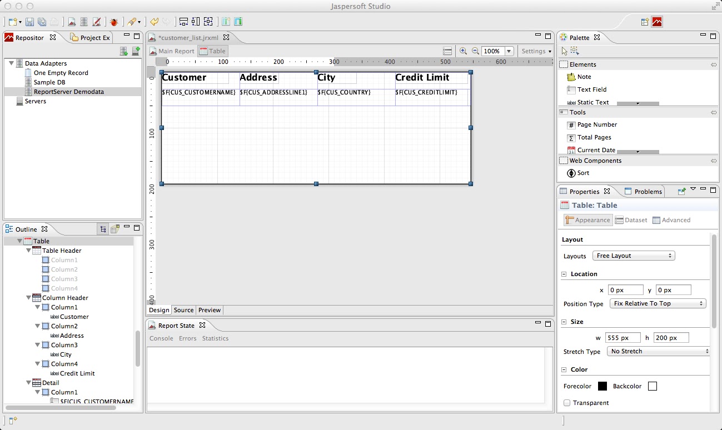Switch to the Source view tab
The image size is (722, 430).
point(183,310)
